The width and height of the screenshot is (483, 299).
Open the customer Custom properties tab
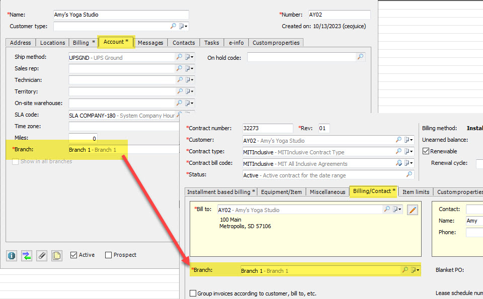pos(276,43)
